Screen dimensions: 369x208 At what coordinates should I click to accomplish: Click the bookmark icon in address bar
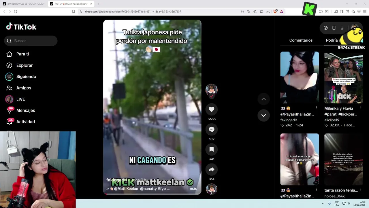(73, 12)
